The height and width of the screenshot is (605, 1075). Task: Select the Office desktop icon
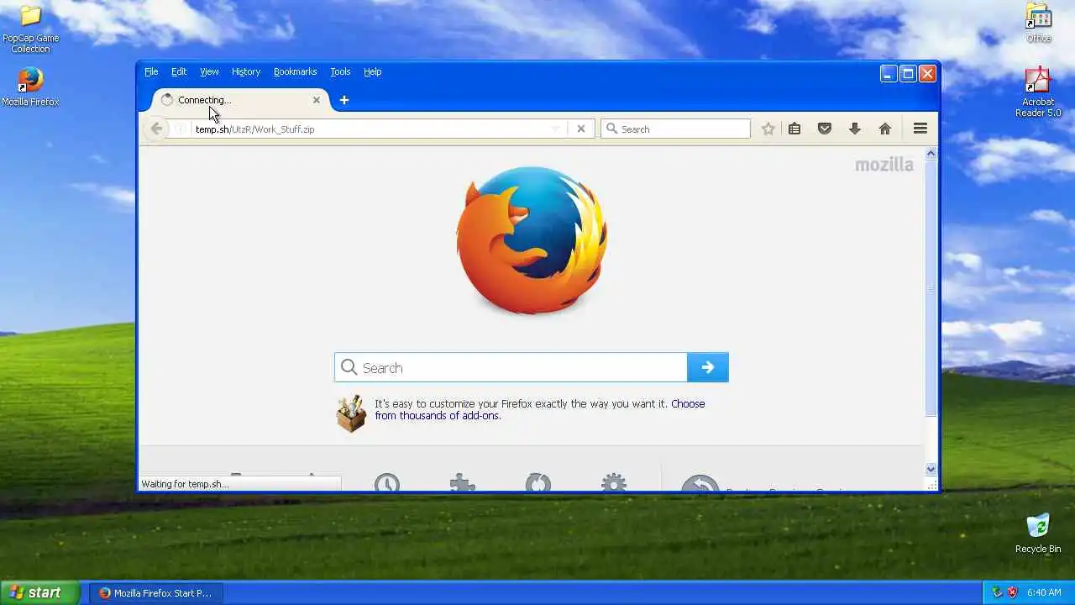click(1039, 16)
